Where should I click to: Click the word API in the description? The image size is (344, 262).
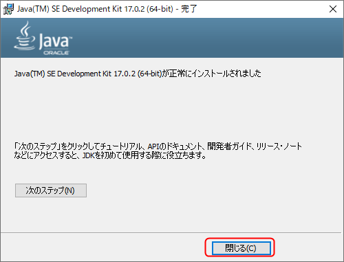pyautogui.click(x=153, y=146)
